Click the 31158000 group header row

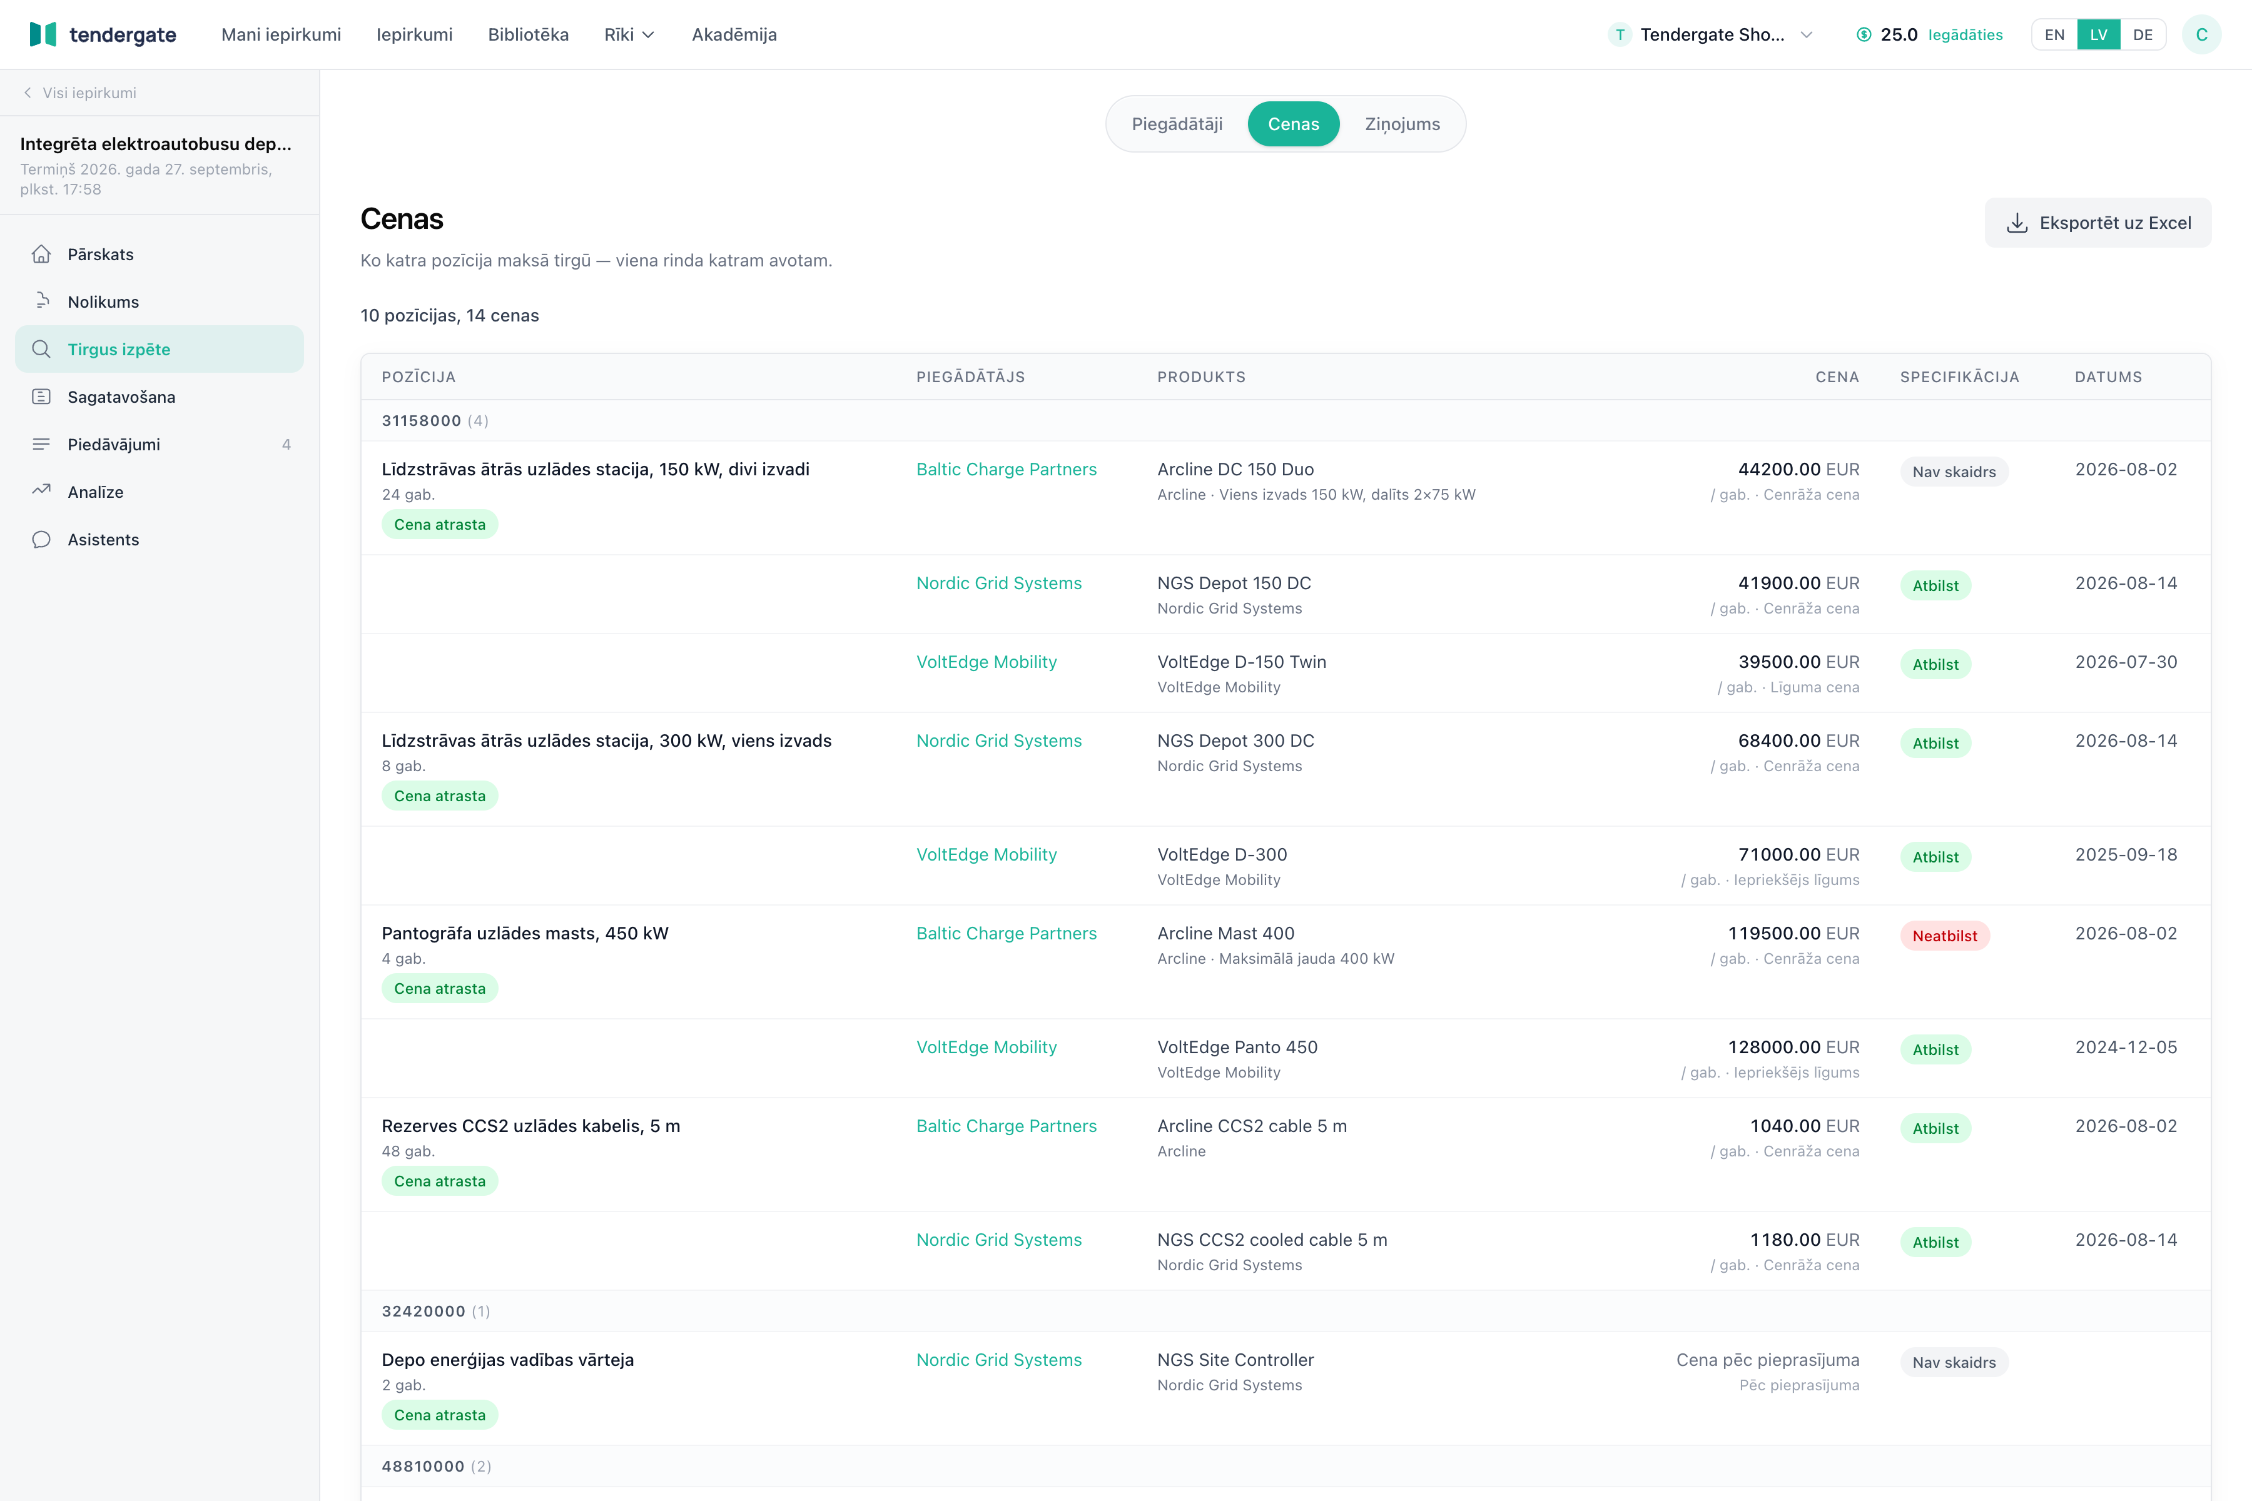point(1286,420)
